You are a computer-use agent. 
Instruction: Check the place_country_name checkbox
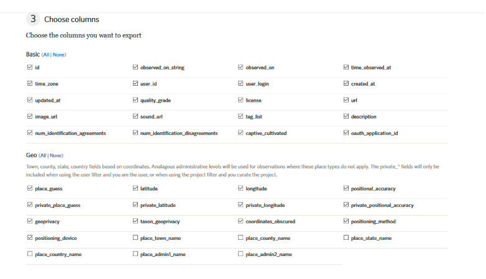[x=30, y=254]
